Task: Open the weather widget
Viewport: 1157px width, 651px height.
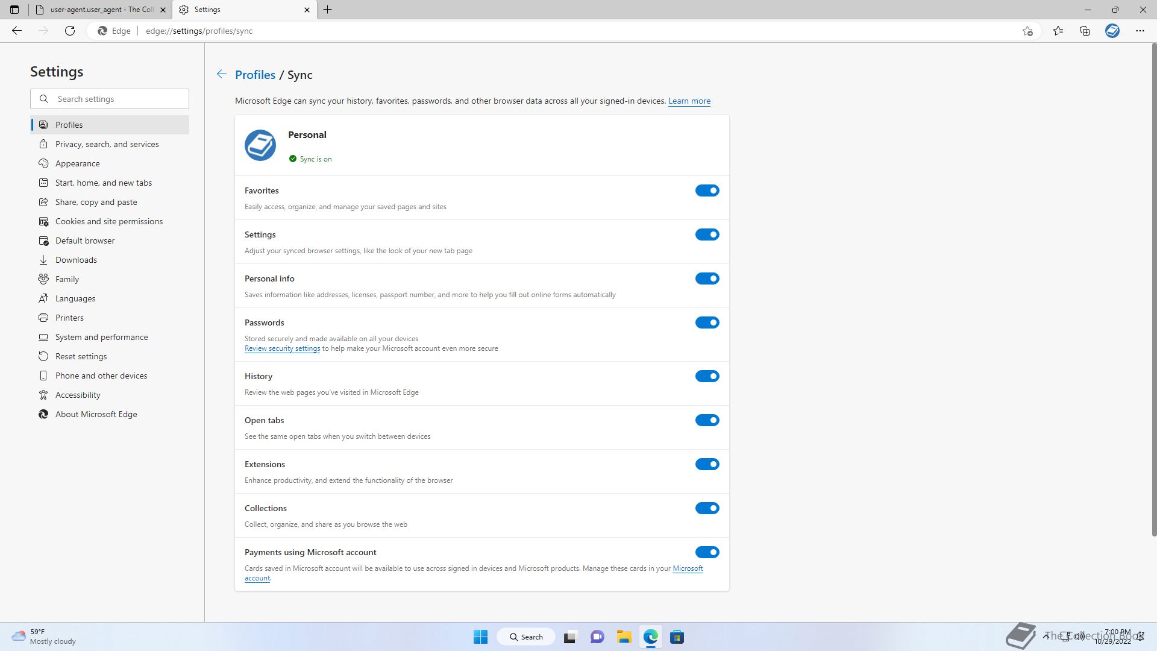Action: [x=44, y=637]
